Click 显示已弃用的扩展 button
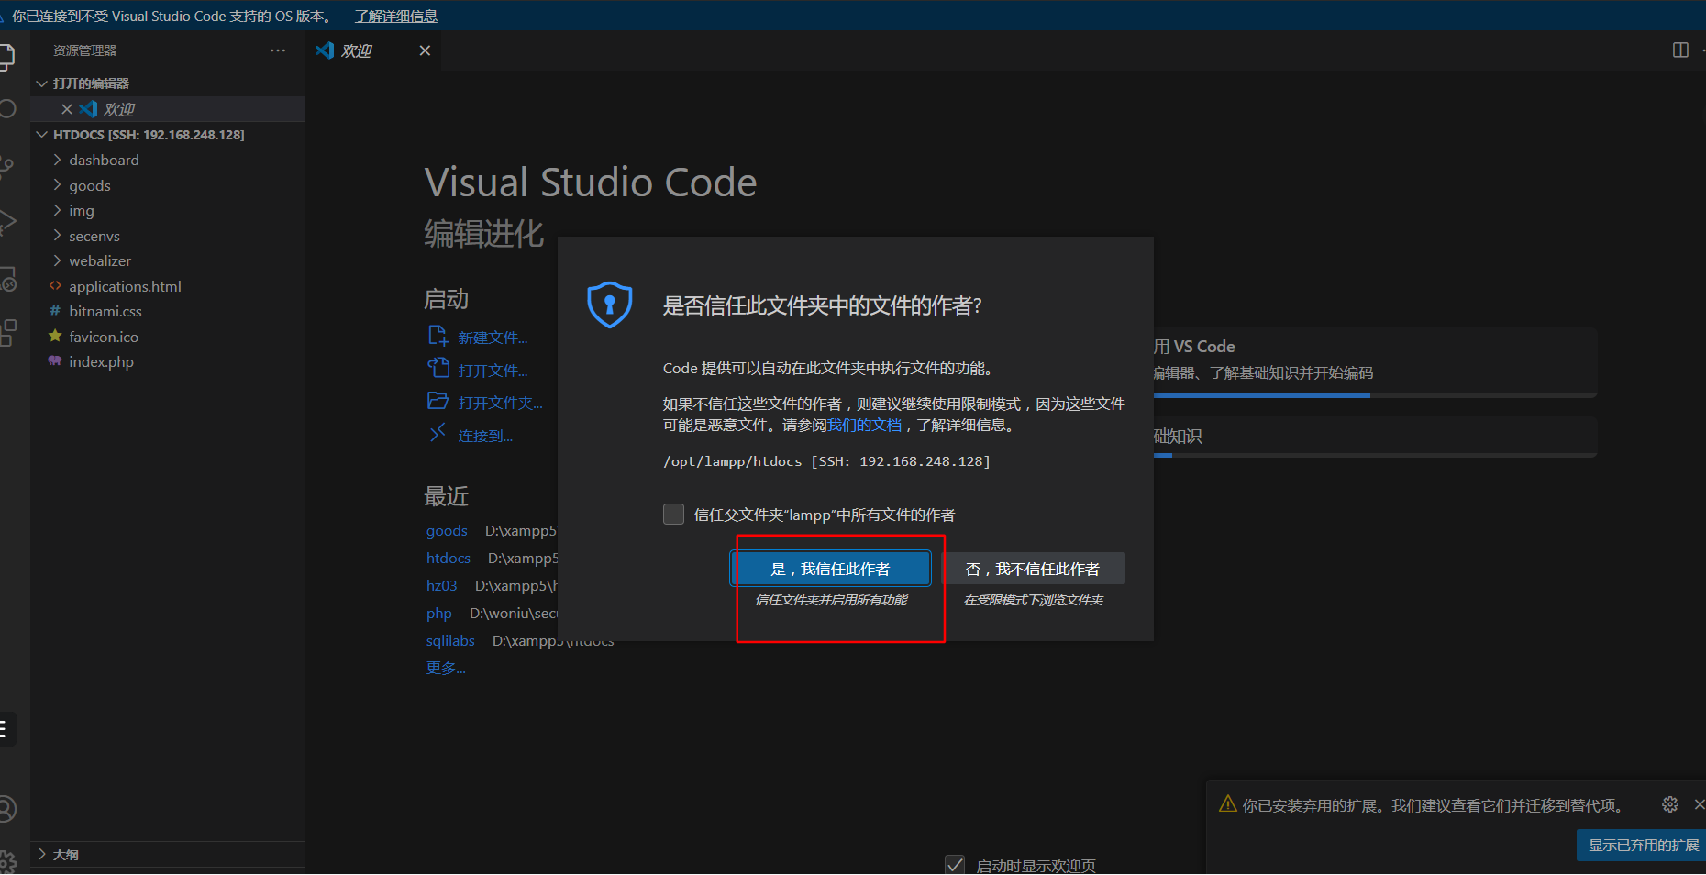 pyautogui.click(x=1643, y=845)
